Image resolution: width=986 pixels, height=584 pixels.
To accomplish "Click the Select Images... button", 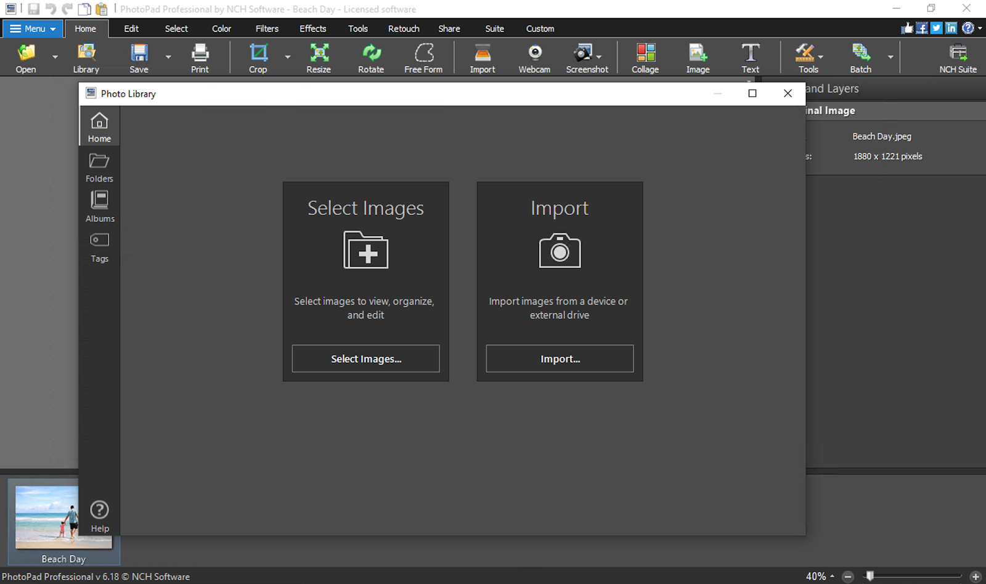I will [x=366, y=359].
